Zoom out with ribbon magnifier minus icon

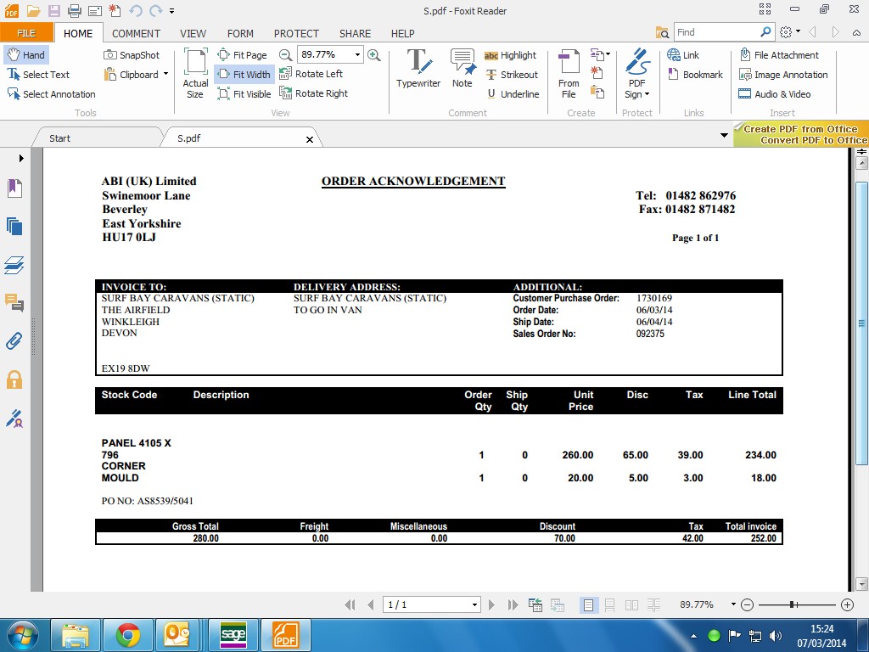click(285, 55)
